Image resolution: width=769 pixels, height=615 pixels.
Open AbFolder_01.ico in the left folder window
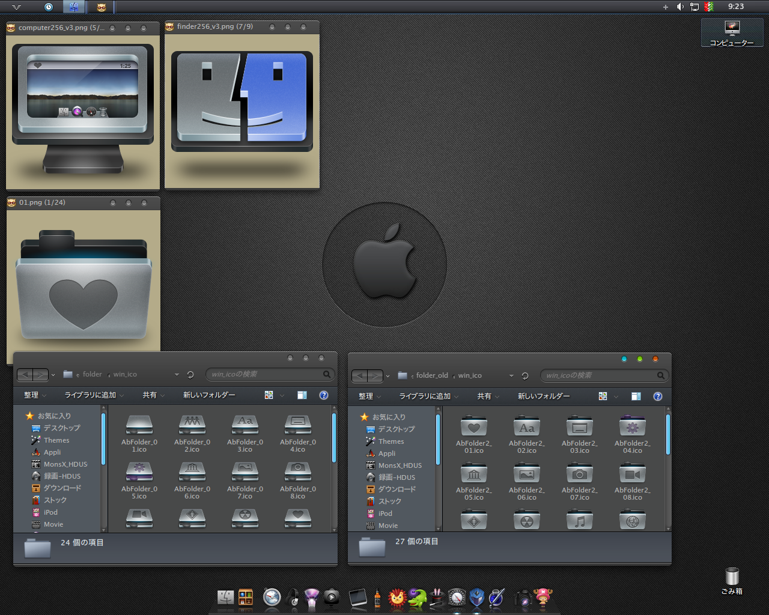point(139,432)
